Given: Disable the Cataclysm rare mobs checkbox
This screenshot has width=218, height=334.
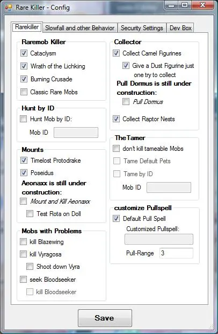Looking at the screenshot, I should tap(24, 53).
